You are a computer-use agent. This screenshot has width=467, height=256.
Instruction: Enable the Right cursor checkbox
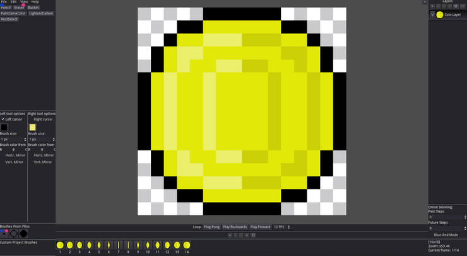[x=31, y=119]
